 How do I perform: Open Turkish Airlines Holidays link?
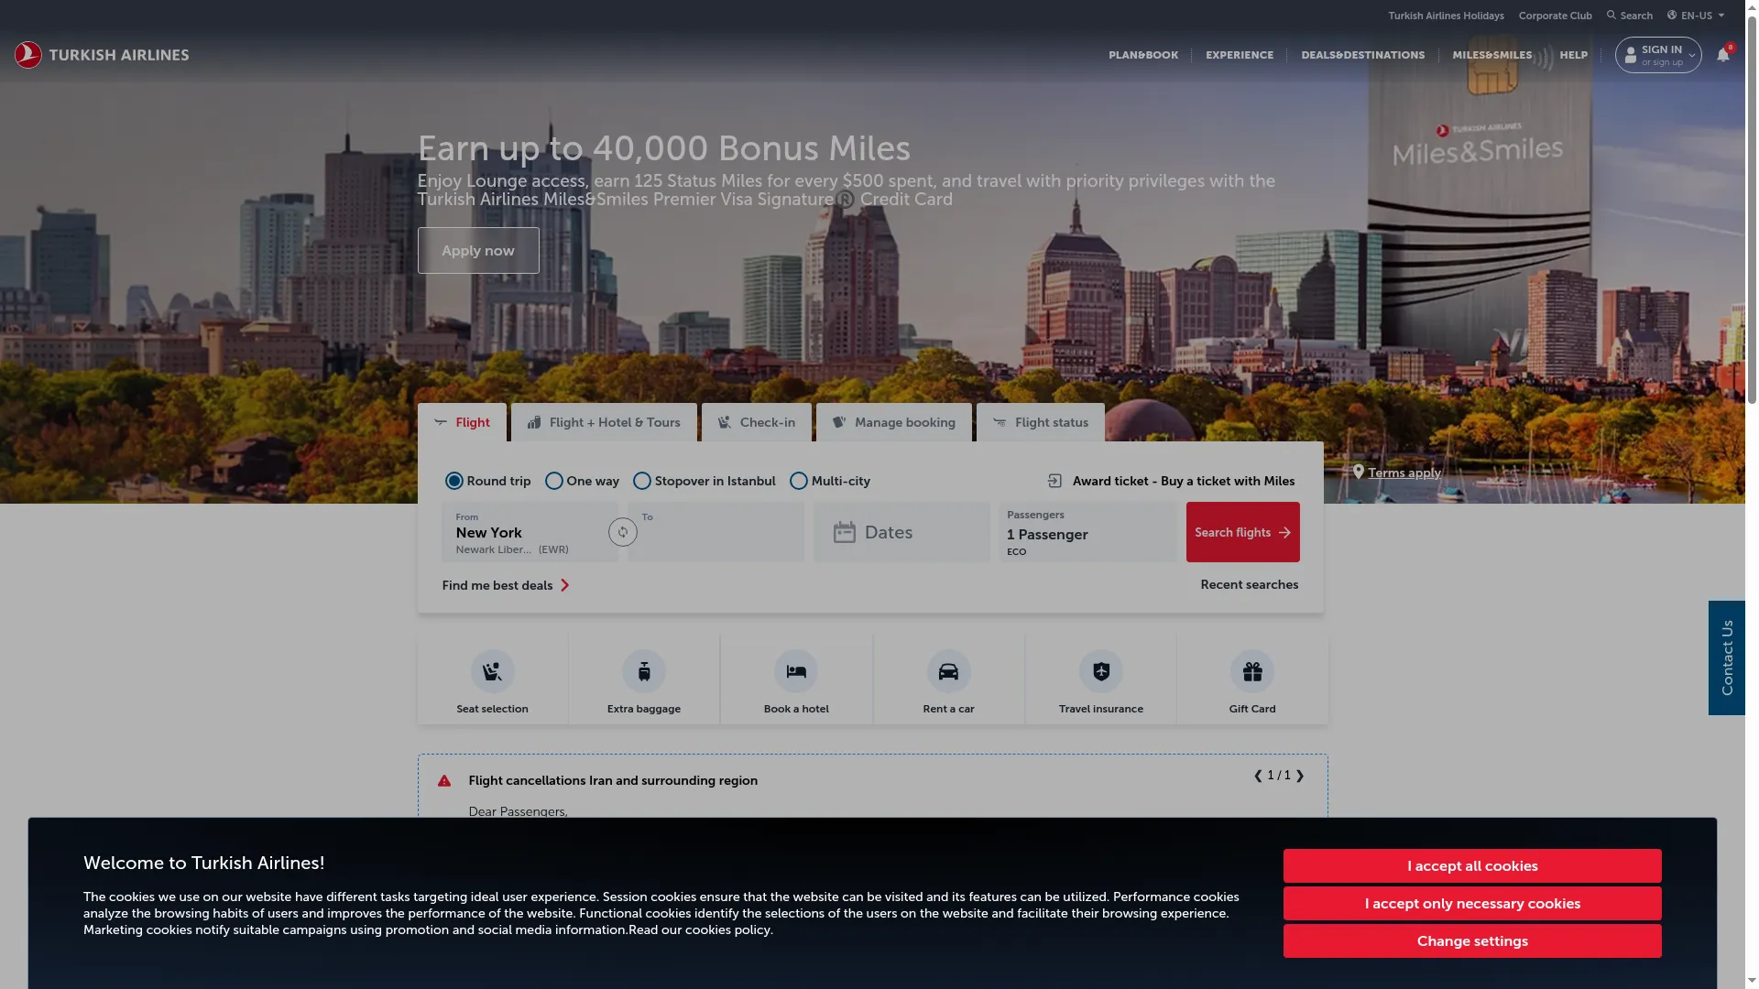(1446, 16)
